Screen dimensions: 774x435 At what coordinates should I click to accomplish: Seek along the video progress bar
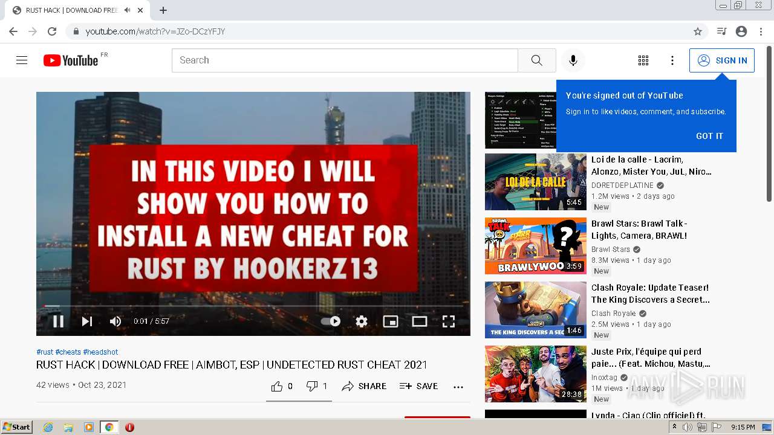[253, 306]
